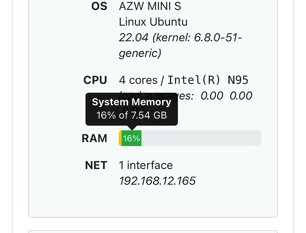Click the empty gray portion of RAM bar
The width and height of the screenshot is (306, 233).
[201, 138]
